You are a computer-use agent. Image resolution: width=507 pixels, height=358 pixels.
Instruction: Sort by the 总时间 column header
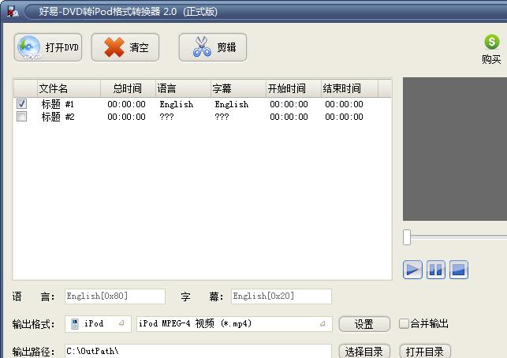coord(128,88)
